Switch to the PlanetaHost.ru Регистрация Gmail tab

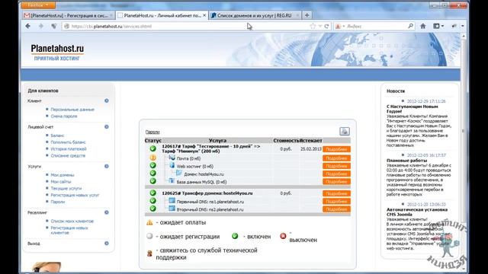pyautogui.click(x=68, y=15)
